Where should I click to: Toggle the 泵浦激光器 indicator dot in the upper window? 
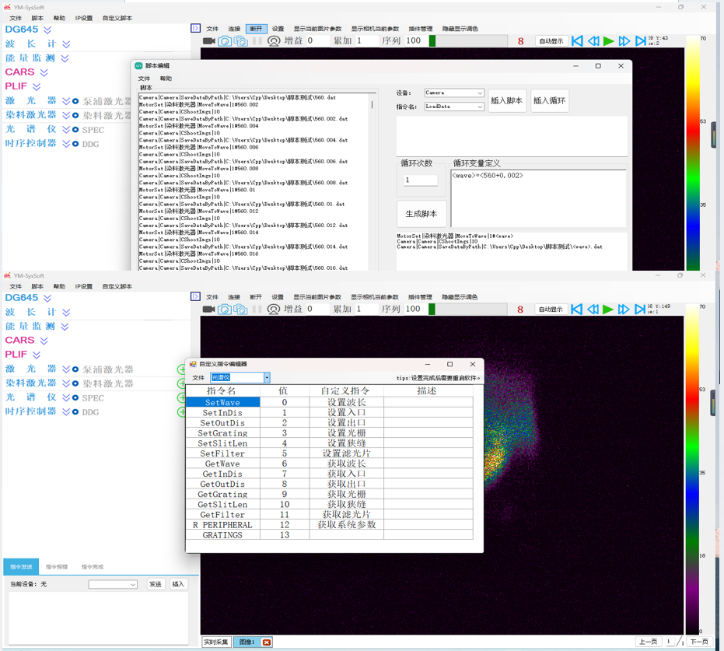click(75, 101)
